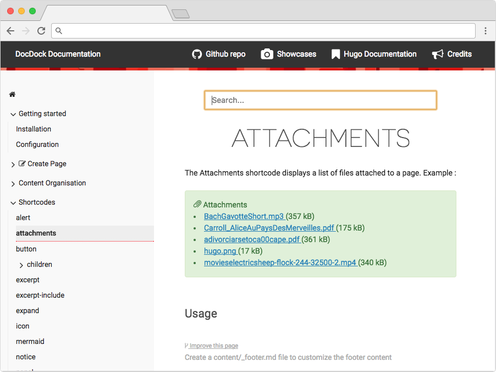This screenshot has height=372, width=496.
Task: Click the browser address bar
Action: (264, 31)
